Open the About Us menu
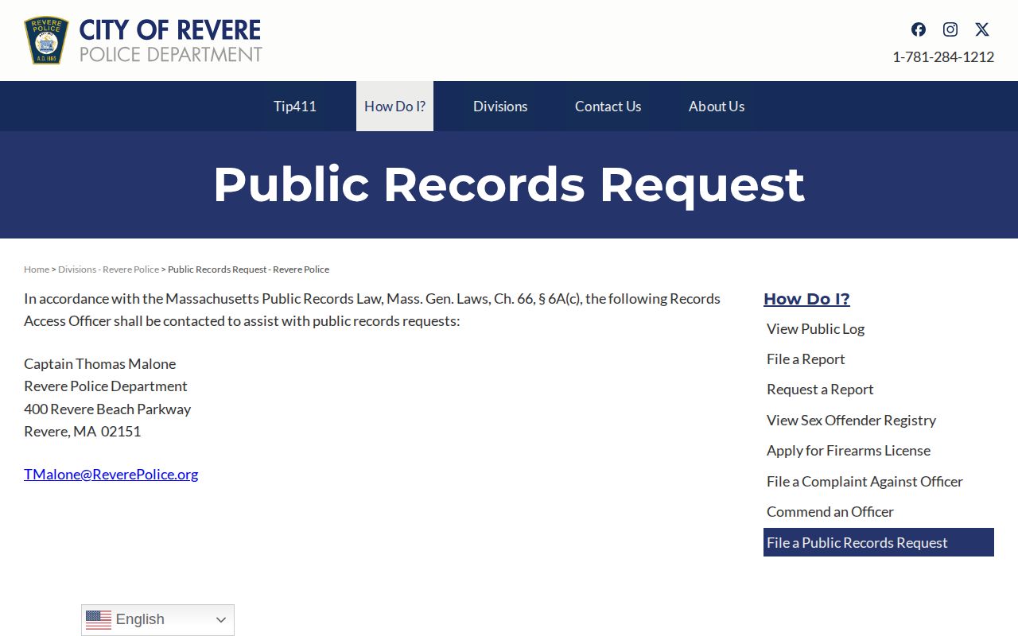The image size is (1018, 636). click(717, 107)
